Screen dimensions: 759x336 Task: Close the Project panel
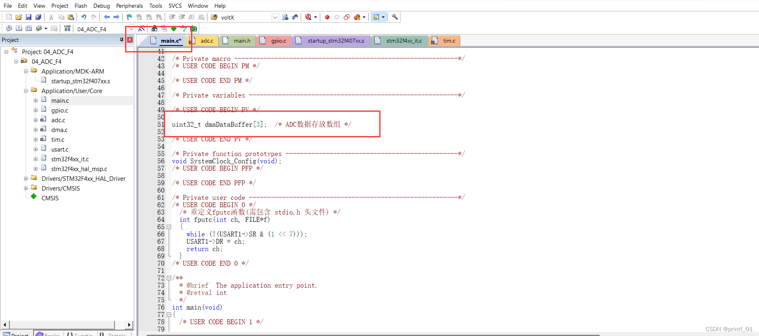tap(130, 40)
